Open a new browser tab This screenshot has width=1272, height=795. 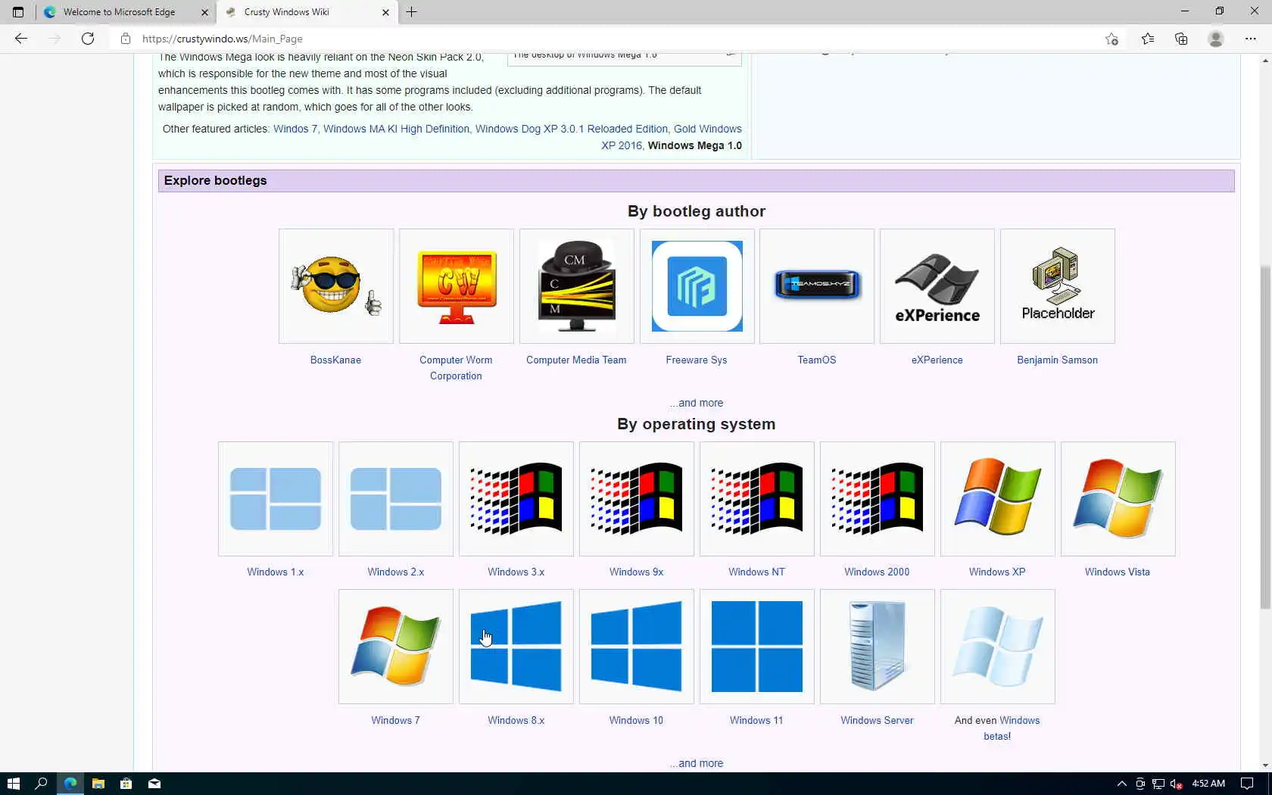pyautogui.click(x=412, y=12)
